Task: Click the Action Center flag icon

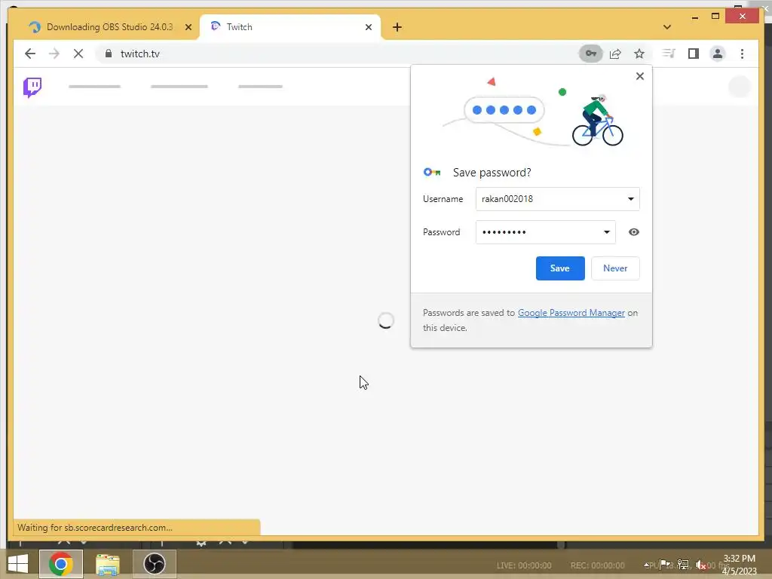Action: tap(665, 564)
